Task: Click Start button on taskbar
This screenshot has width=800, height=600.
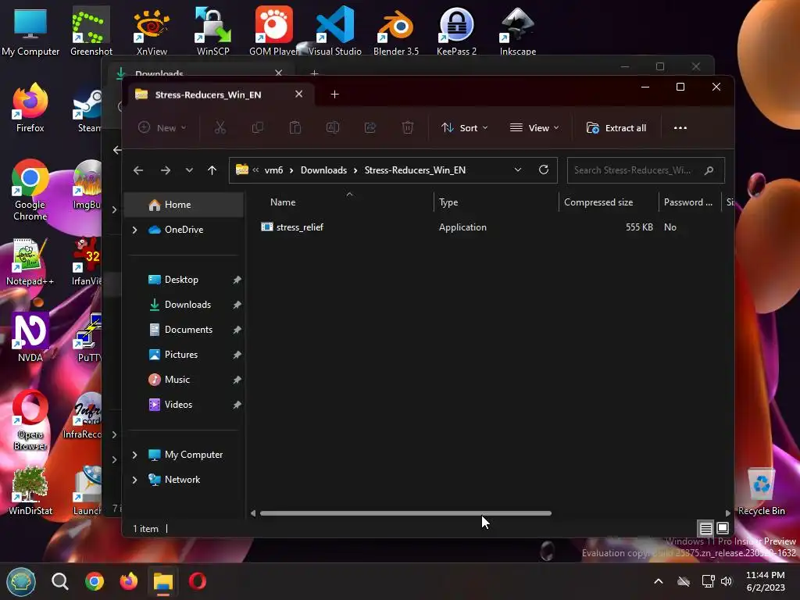Action: tap(21, 581)
